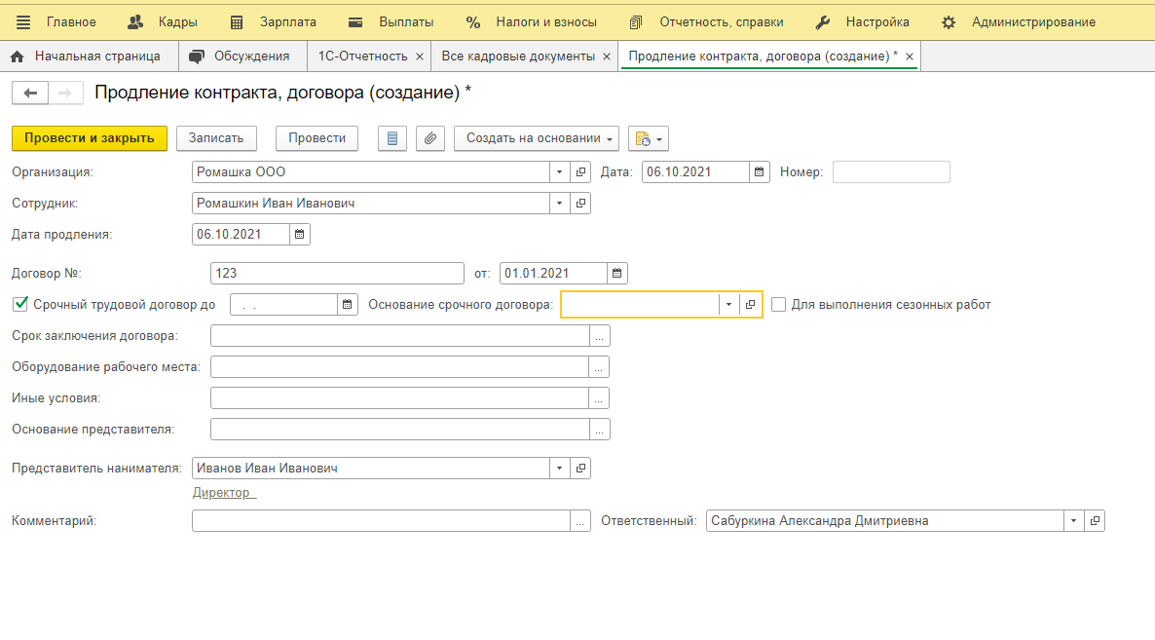Enable Для выполнения сезонных работ checkbox
Screen dimensions: 1155x640
pyautogui.click(x=778, y=305)
